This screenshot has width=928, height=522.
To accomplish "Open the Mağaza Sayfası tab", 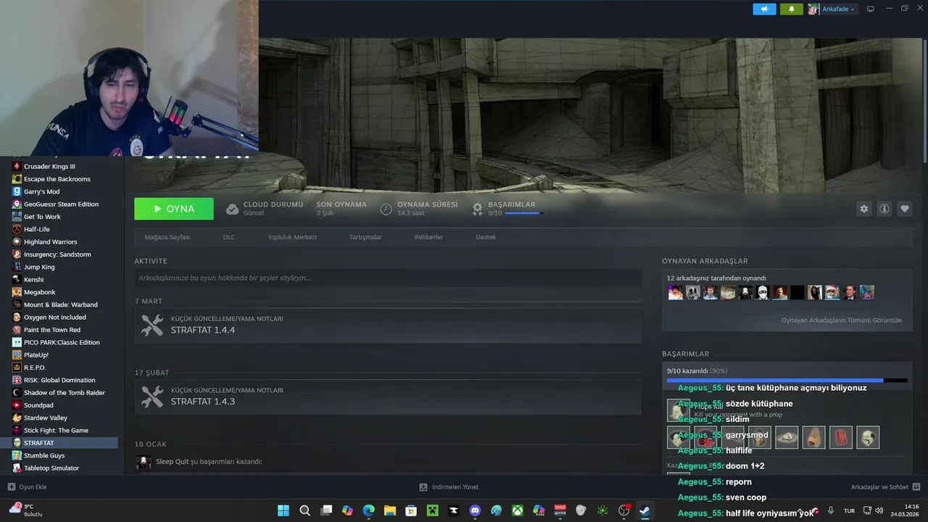I will [167, 237].
